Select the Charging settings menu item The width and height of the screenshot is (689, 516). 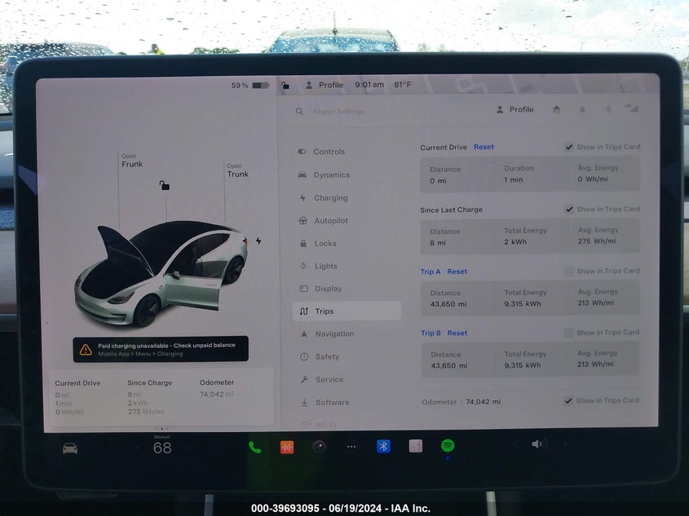pos(330,198)
